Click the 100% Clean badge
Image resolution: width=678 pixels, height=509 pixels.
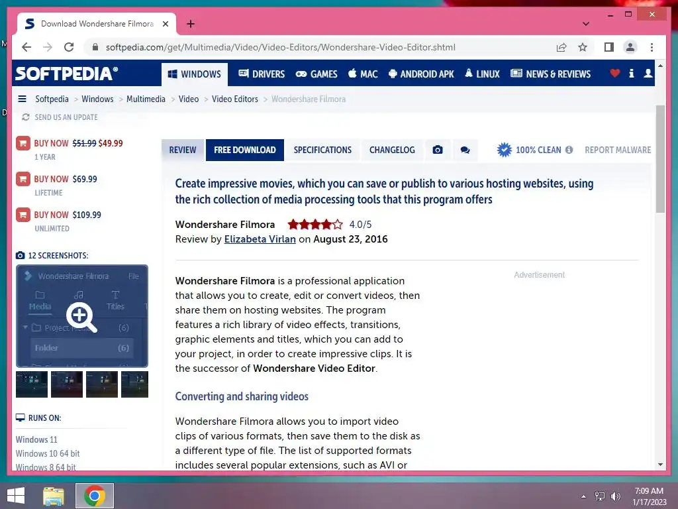(x=529, y=150)
